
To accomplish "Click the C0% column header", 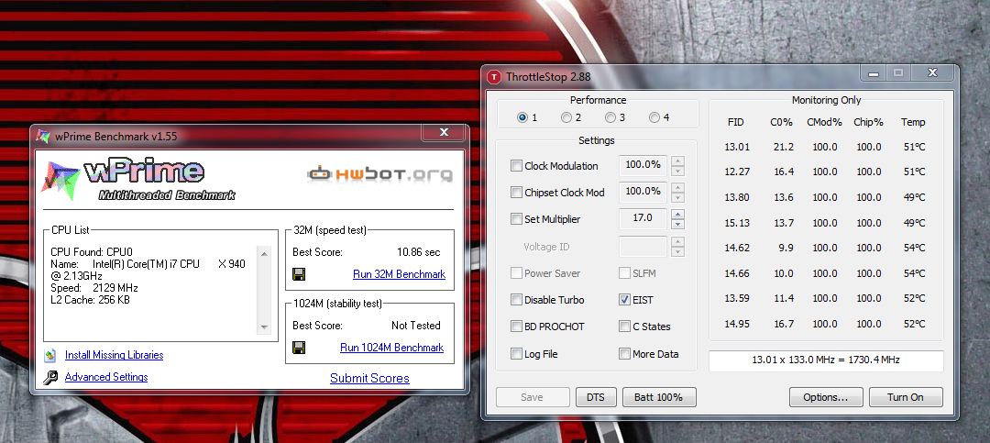I will pos(781,123).
